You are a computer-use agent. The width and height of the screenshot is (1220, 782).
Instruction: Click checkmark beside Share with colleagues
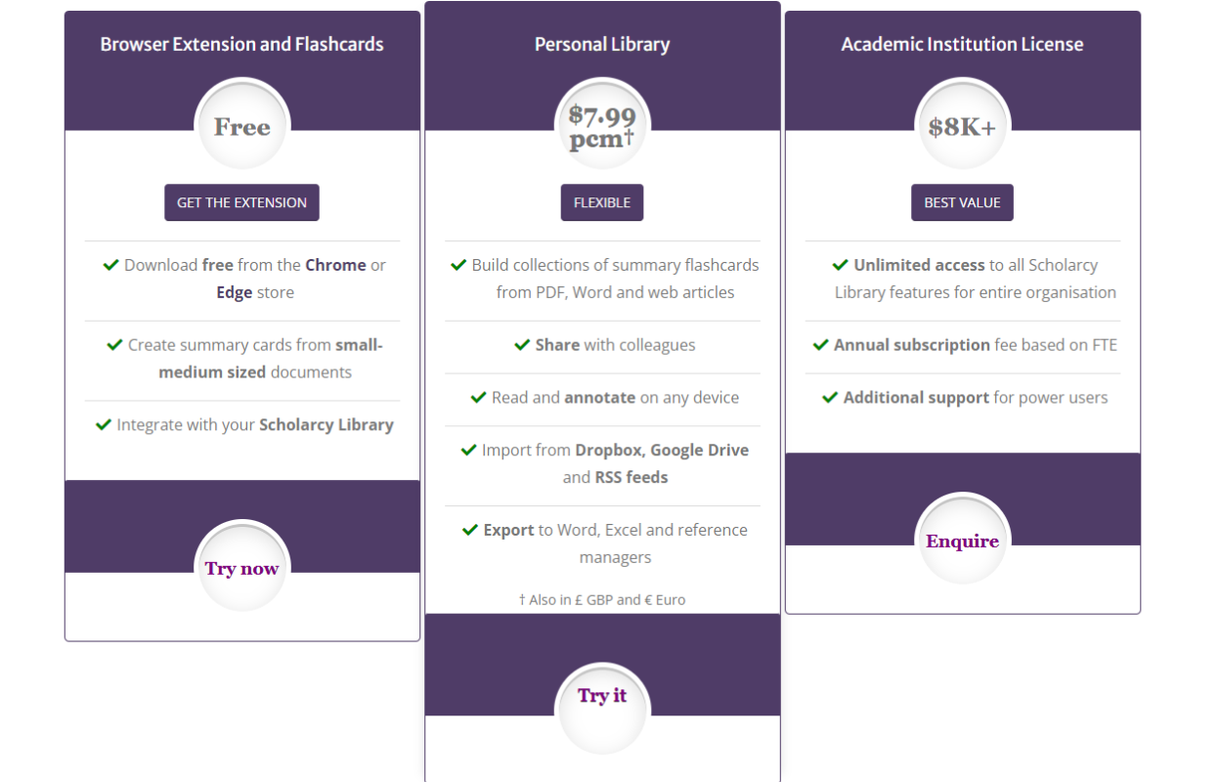(522, 345)
